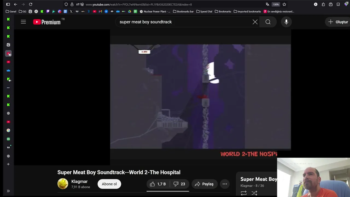Click the Super Meat Boy playlist title
The image size is (350, 197).
click(259, 179)
